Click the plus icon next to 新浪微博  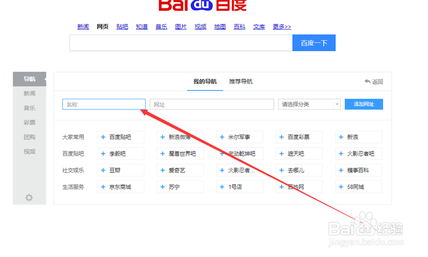pyautogui.click(x=163, y=137)
